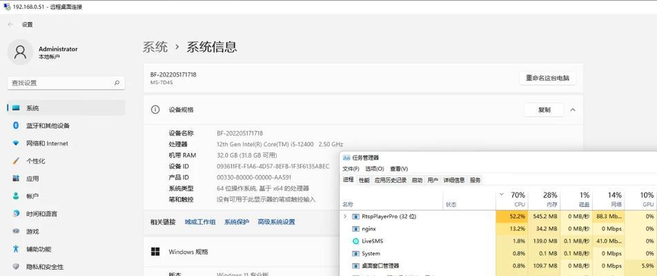Click the sort chevron above the CPU column
Viewport: 657px width, 276px height.
point(502,195)
